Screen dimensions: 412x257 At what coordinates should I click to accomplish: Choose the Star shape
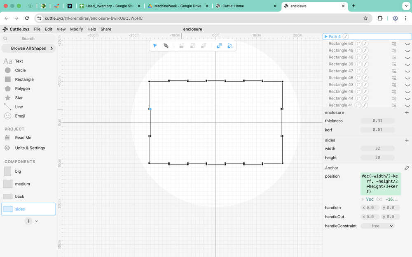(19, 98)
